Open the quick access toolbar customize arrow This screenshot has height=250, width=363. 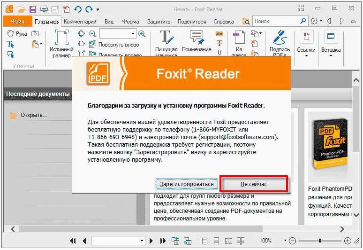[x=98, y=9]
